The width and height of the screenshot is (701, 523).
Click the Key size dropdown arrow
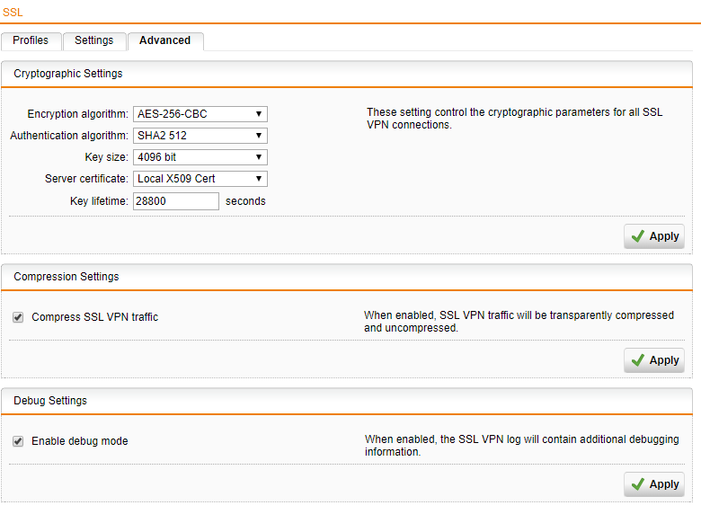coord(259,157)
